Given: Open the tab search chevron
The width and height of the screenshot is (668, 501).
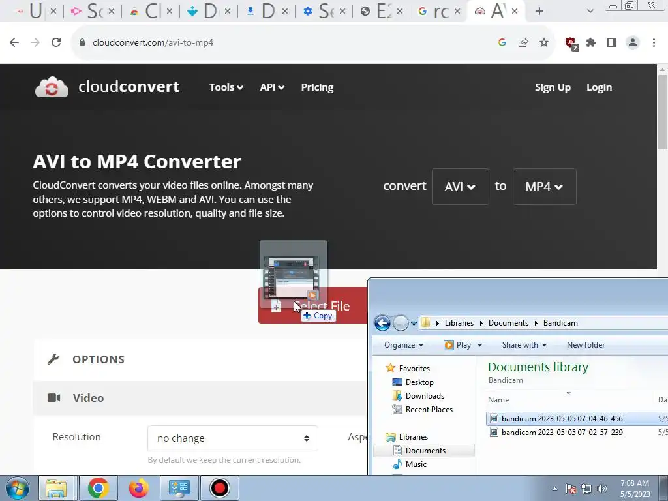Looking at the screenshot, I should (590, 11).
